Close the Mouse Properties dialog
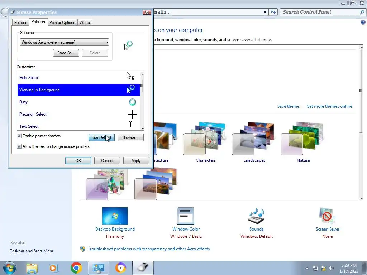The width and height of the screenshot is (367, 275). point(147,12)
